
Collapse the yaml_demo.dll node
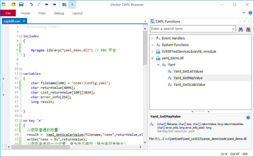coord(153,58)
